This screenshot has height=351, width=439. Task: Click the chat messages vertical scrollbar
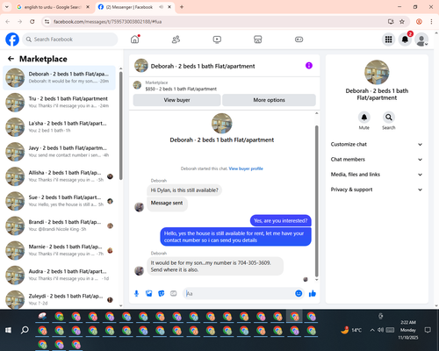(x=316, y=201)
